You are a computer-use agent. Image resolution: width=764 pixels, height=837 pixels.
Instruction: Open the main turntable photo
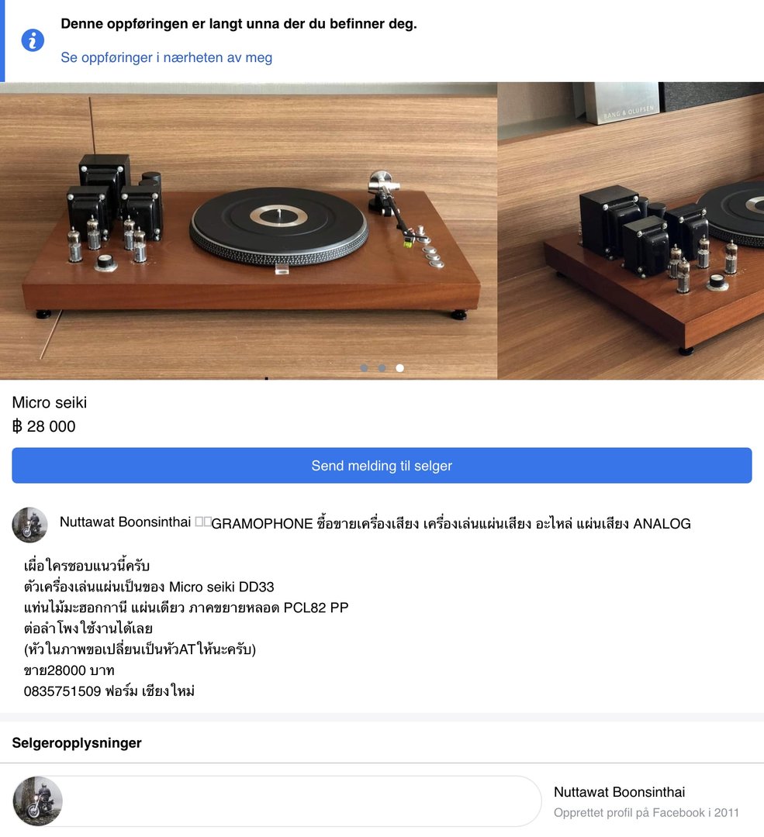tap(248, 231)
